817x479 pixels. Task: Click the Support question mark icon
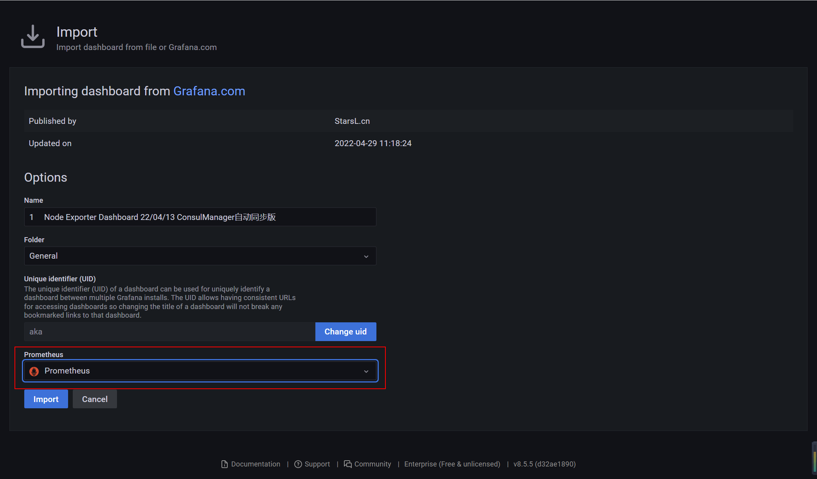(298, 464)
